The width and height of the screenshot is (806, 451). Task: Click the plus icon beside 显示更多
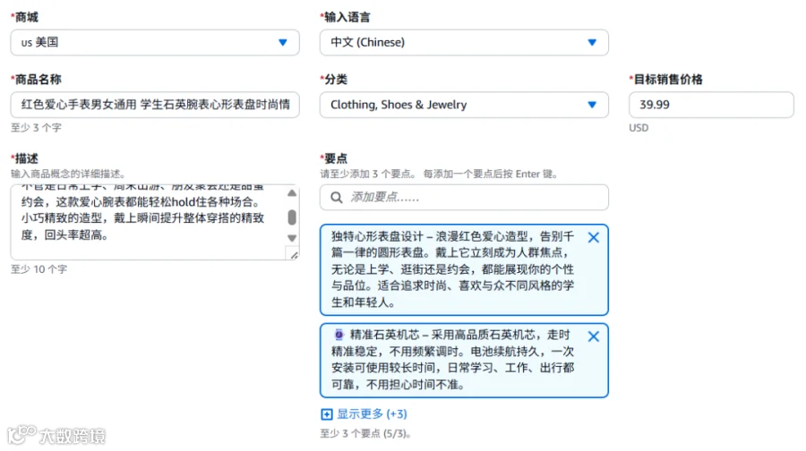tap(326, 414)
